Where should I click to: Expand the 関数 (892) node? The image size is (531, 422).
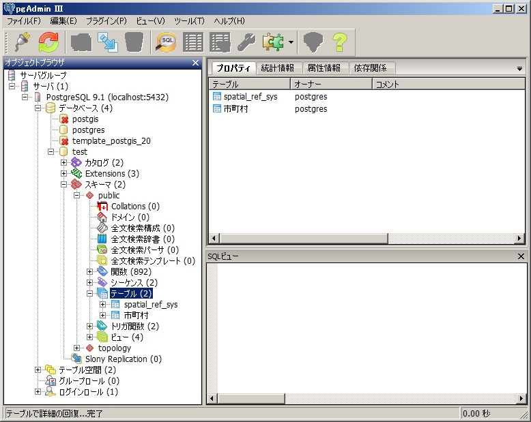(91, 272)
